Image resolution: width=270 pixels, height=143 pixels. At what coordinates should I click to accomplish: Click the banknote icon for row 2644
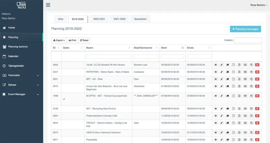(245, 123)
